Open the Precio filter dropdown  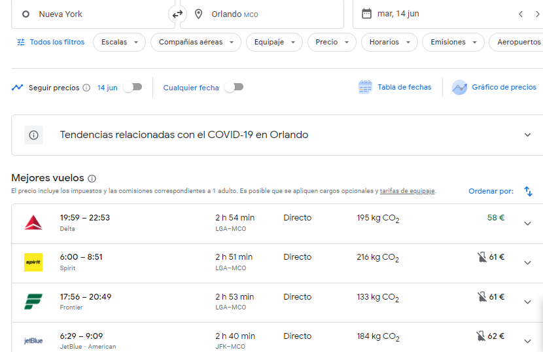coord(332,43)
